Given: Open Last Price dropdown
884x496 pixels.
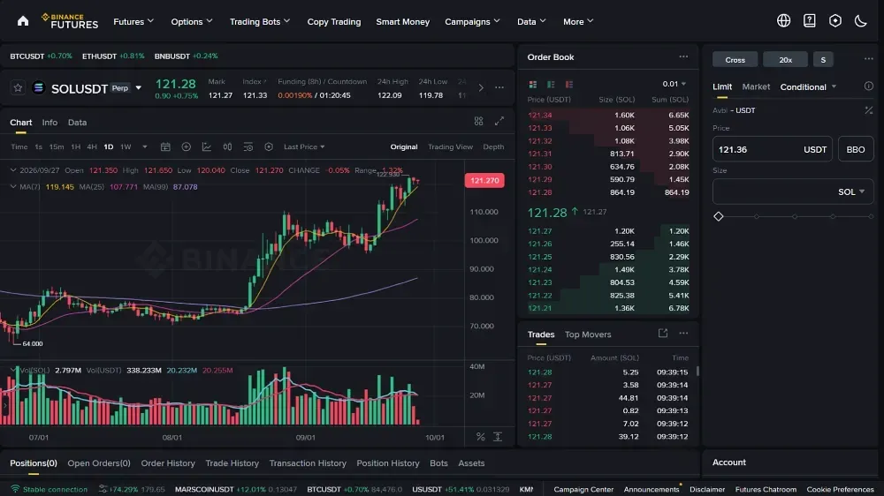Looking at the screenshot, I should (x=304, y=147).
